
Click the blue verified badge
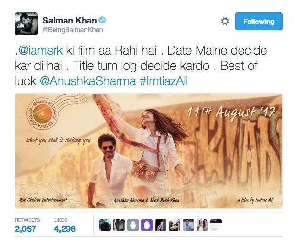102,20
